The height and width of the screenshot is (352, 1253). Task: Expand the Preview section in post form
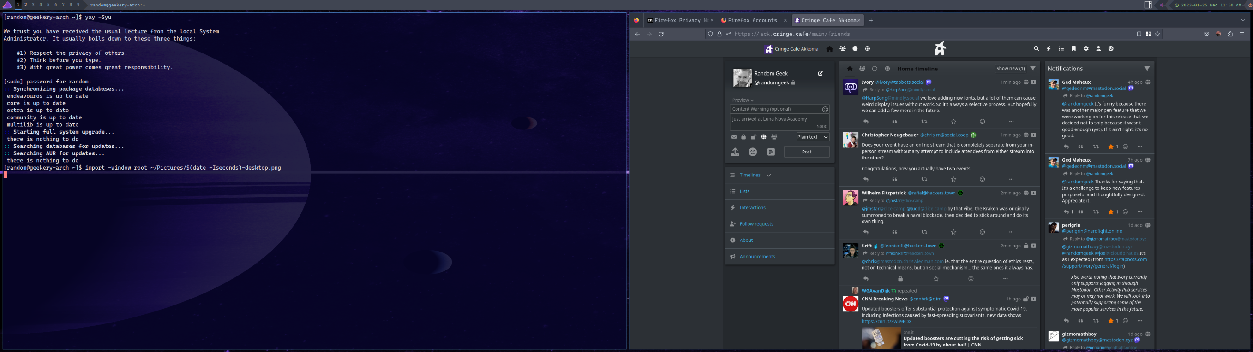tap(743, 100)
